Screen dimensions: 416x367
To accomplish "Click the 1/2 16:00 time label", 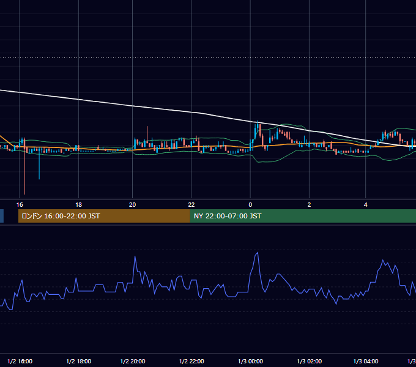I will pyautogui.click(x=20, y=361).
